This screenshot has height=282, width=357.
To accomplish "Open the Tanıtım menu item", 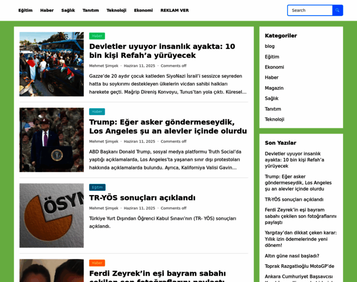I will [x=91, y=10].
